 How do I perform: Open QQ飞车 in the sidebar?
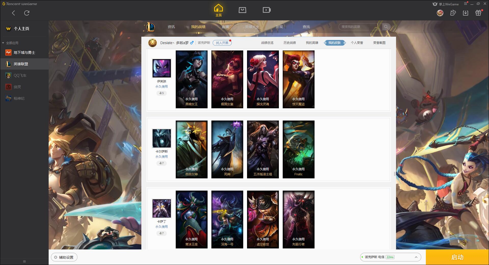click(x=24, y=75)
